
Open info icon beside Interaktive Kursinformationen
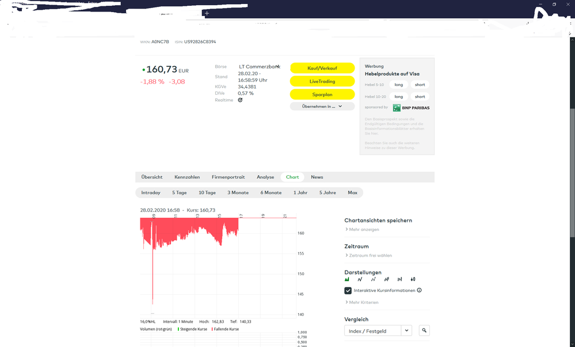(x=419, y=291)
